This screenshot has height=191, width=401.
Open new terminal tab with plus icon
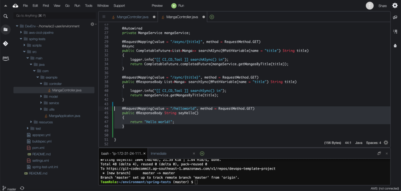(202, 154)
